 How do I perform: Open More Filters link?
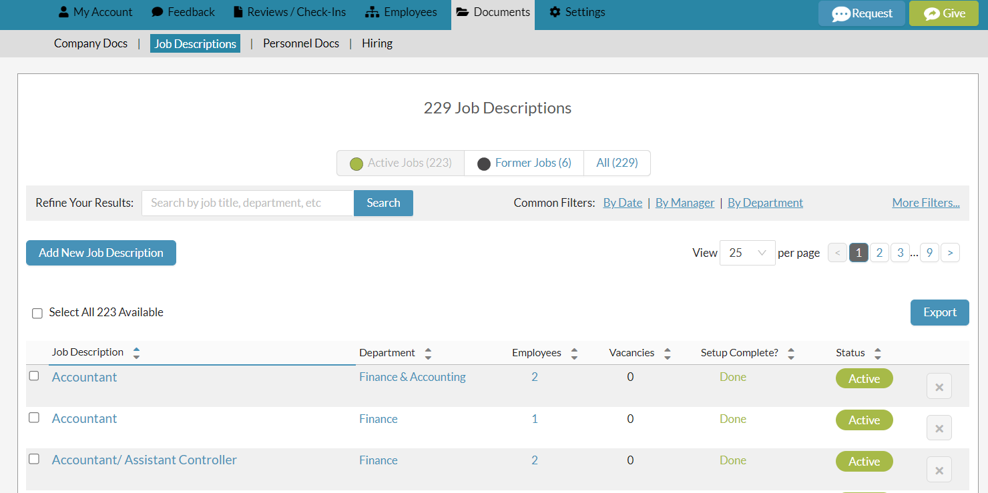coord(926,203)
